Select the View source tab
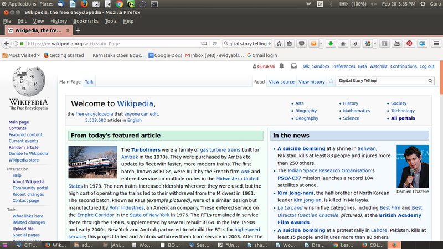Screen dimensions: 443x249 coord(281,82)
